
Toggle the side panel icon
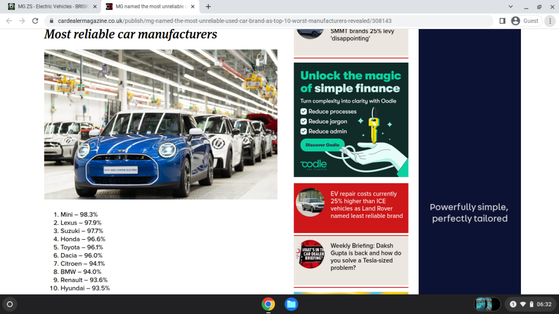[x=503, y=21]
